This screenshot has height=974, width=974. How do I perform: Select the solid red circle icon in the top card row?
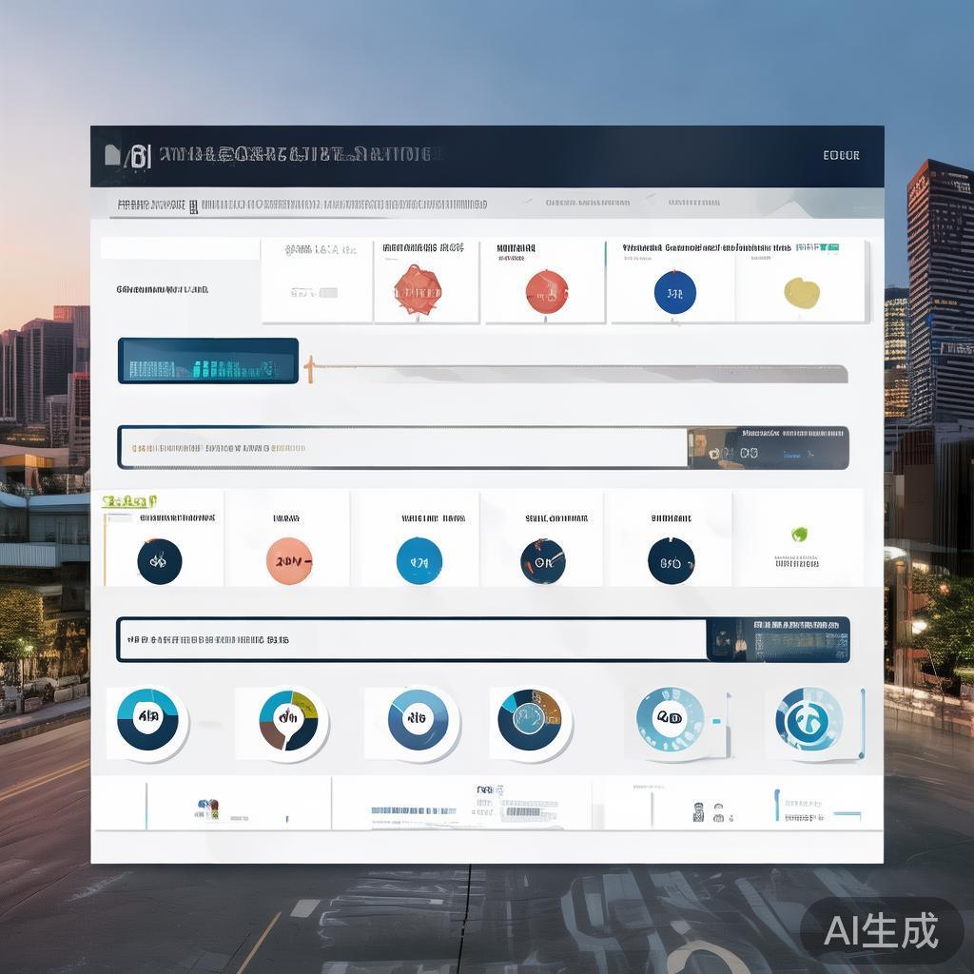pyautogui.click(x=547, y=292)
